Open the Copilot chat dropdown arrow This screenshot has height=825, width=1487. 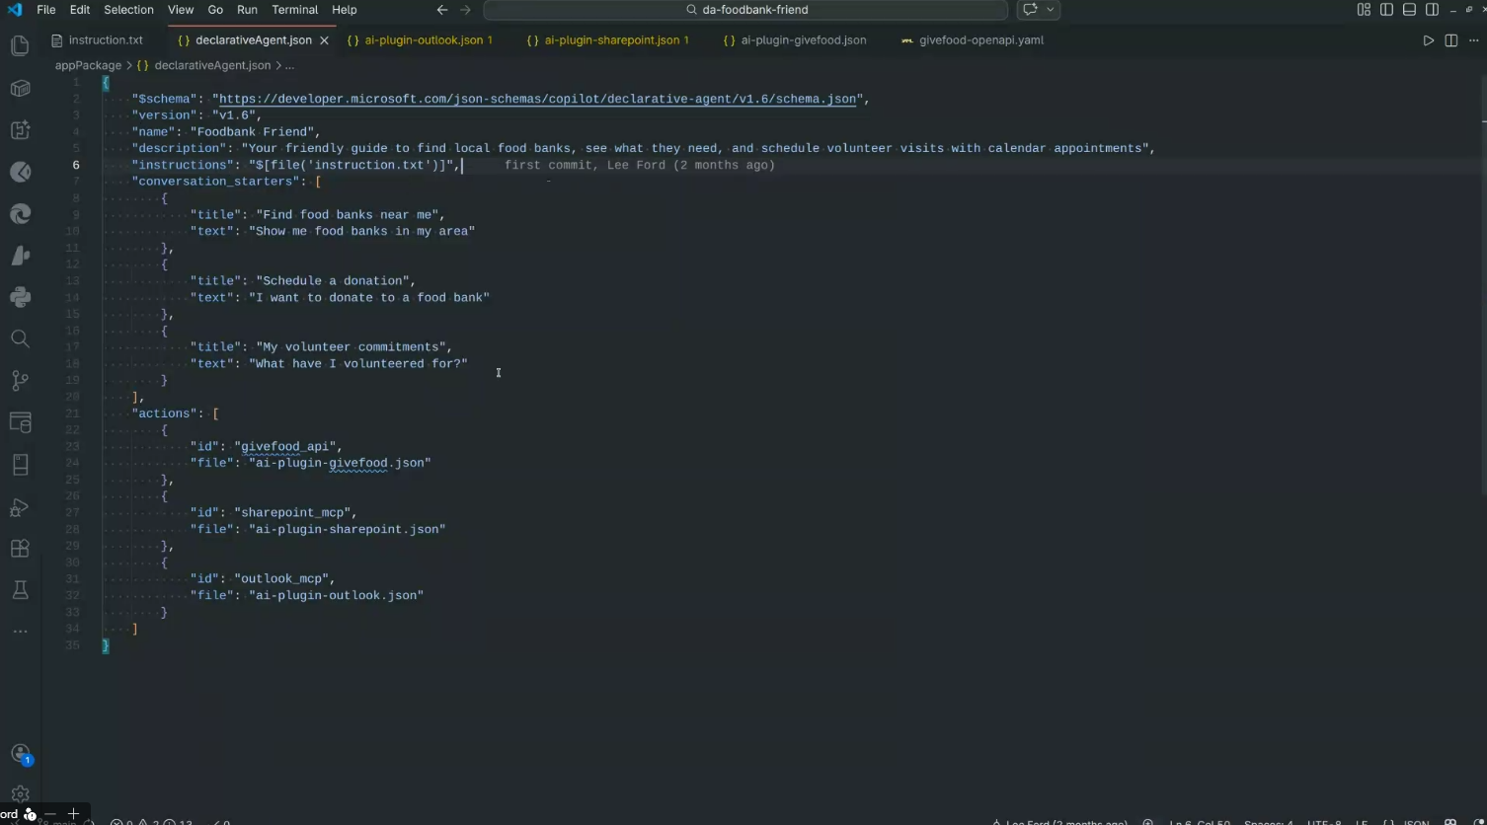(1050, 10)
